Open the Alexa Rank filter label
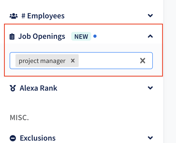Image resolution: width=176 pixels, height=143 pixels. coord(38,88)
